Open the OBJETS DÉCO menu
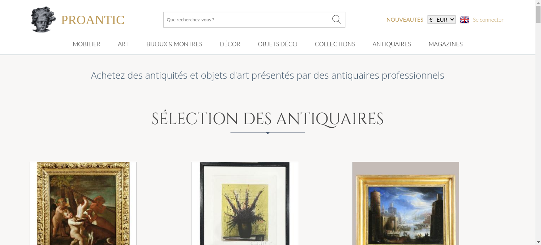Screen dimensions: 541x245 click(278, 44)
